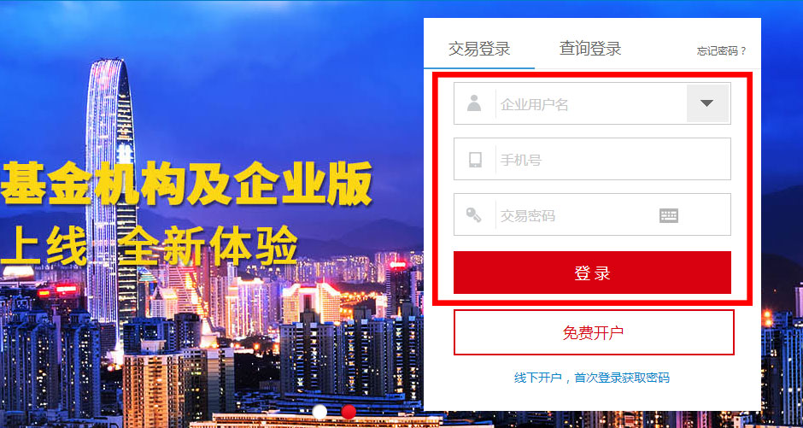Click the illuminated skyscraper in banner
Screen dimensions: 803x428
point(111,190)
